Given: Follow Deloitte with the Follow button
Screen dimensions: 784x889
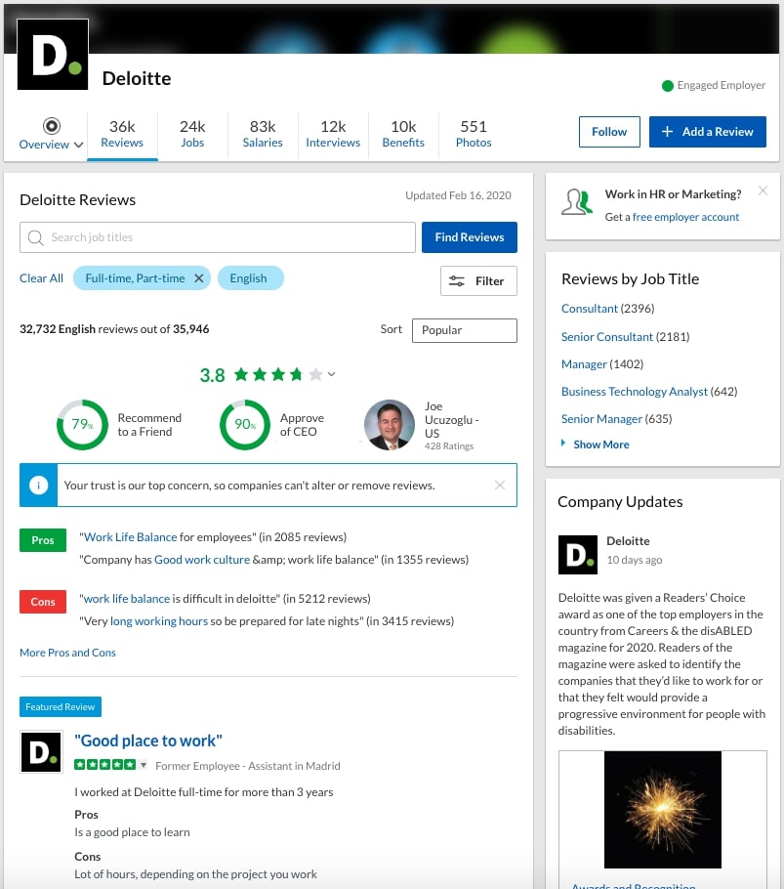Looking at the screenshot, I should click(x=609, y=132).
